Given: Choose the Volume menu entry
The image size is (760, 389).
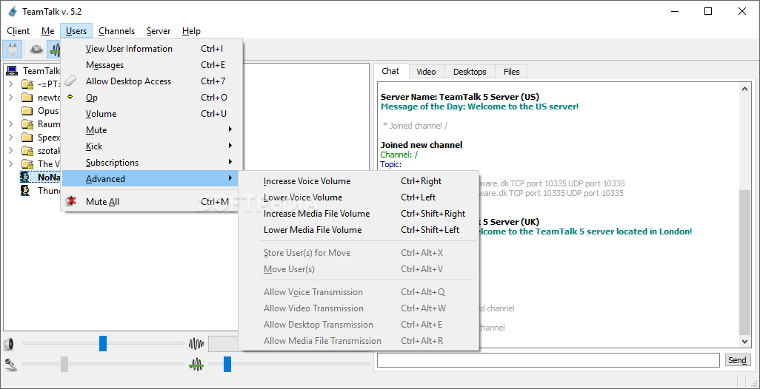Looking at the screenshot, I should coord(151,114).
